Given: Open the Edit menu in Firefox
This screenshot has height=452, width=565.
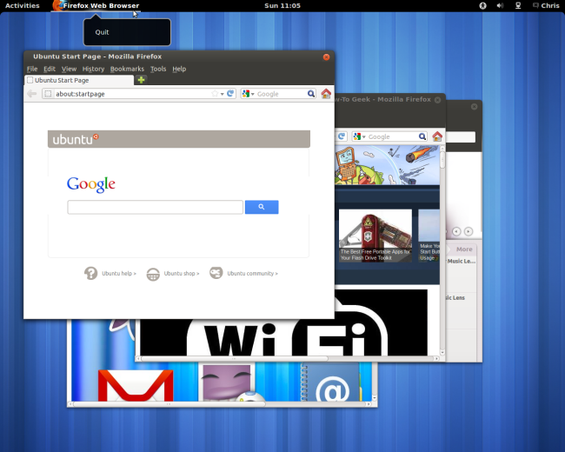Looking at the screenshot, I should [50, 69].
